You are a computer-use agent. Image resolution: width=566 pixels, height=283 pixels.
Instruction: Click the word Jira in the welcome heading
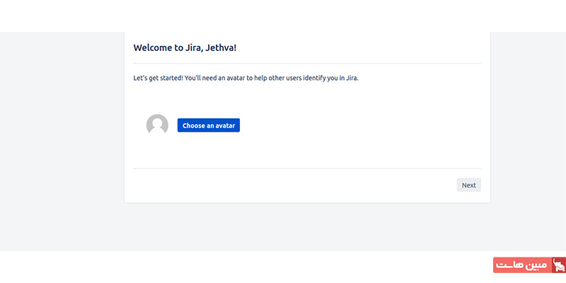point(194,47)
